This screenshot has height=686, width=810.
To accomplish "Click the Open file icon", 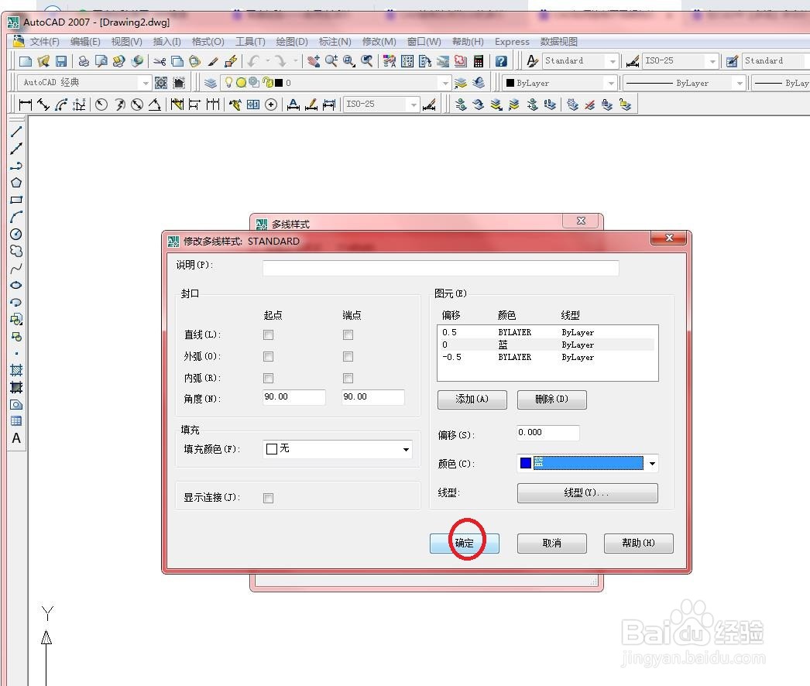I will click(43, 61).
